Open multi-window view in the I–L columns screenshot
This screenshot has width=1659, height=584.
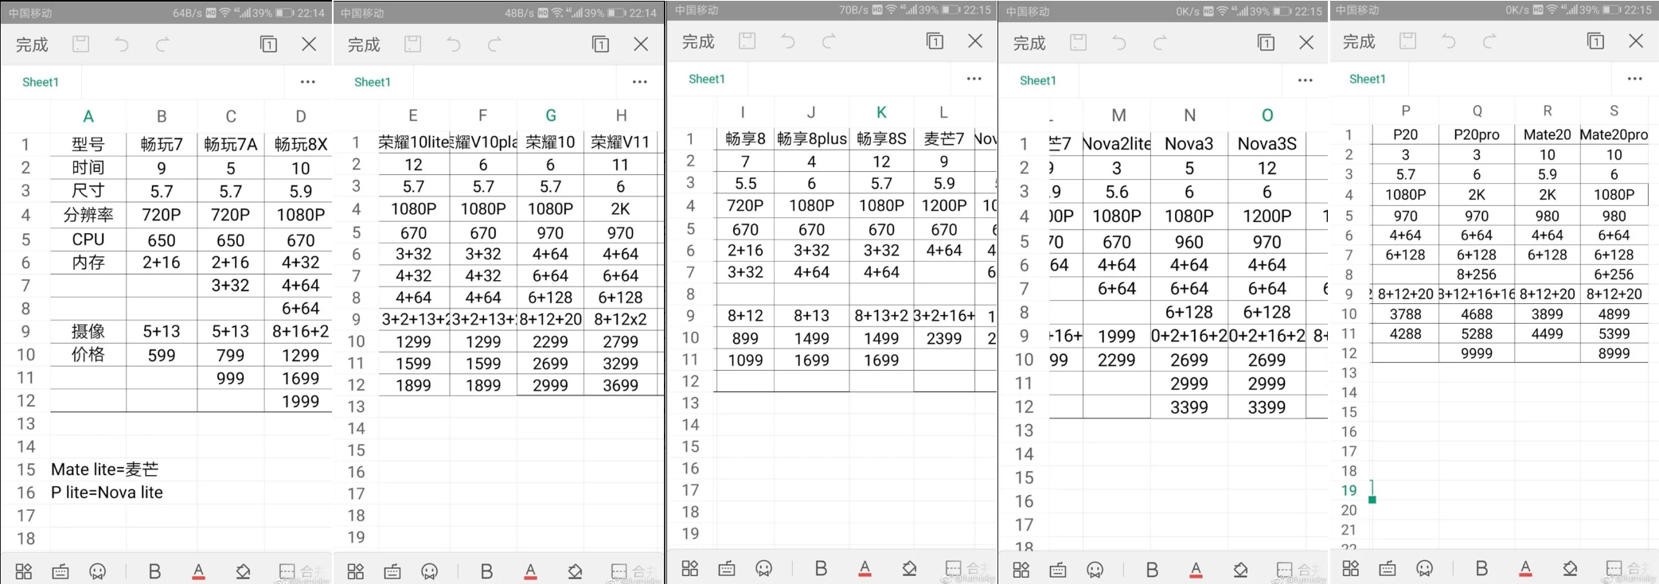tap(935, 41)
